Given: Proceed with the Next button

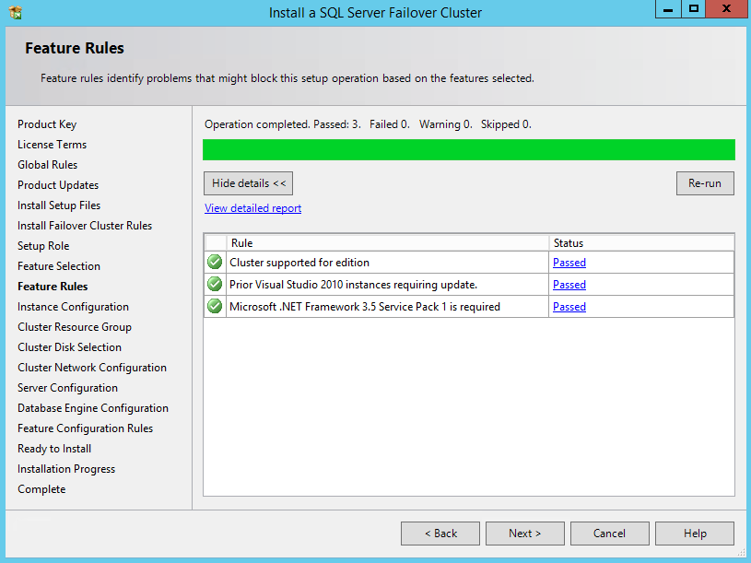Looking at the screenshot, I should click(x=525, y=534).
